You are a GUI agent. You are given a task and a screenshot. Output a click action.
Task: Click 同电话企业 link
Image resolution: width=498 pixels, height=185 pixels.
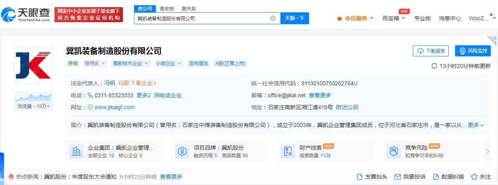(168, 95)
